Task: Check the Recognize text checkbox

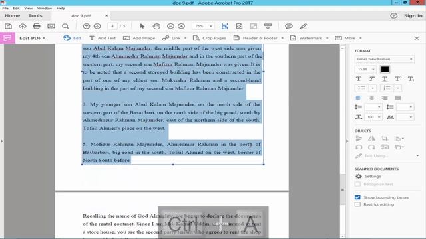Action: coord(357,184)
